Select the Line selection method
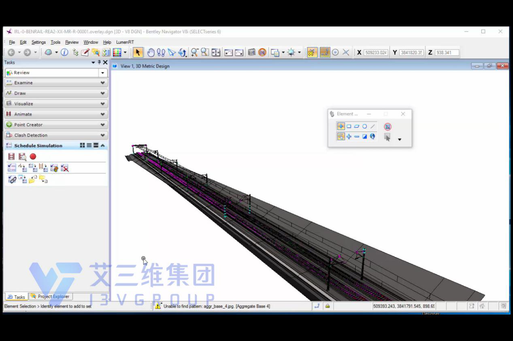 click(373, 126)
